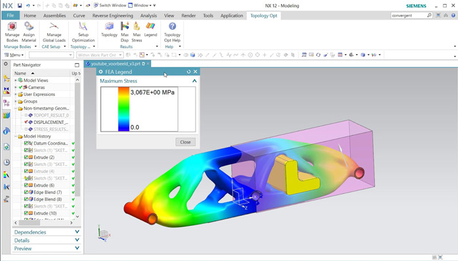Click the settings gear above resource bar

tap(5, 63)
